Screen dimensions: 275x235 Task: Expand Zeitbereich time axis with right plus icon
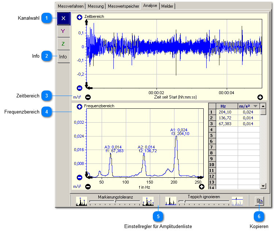pos(260,97)
